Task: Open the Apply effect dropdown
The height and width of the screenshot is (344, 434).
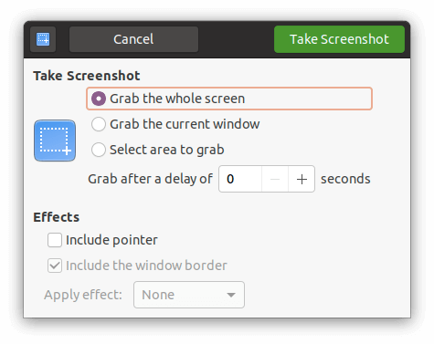Action: click(189, 295)
